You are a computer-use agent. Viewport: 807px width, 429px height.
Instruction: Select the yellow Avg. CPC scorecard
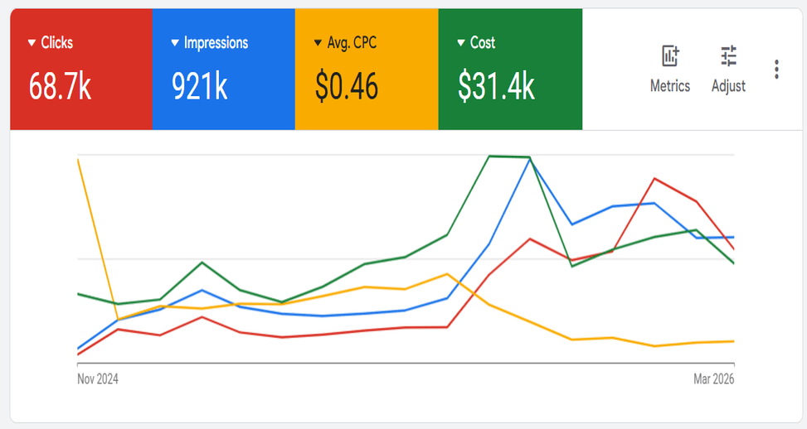click(367, 70)
